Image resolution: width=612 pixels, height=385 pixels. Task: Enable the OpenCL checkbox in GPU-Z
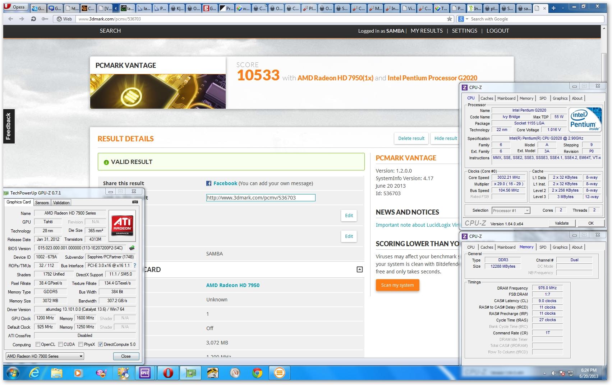click(38, 344)
